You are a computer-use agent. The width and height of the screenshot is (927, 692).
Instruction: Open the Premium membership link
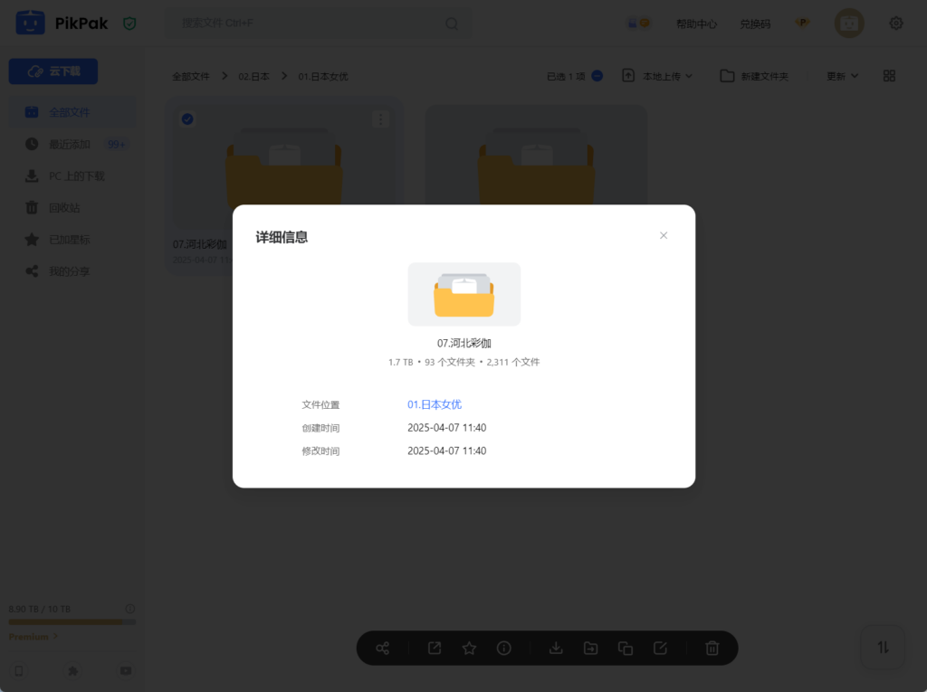(33, 637)
